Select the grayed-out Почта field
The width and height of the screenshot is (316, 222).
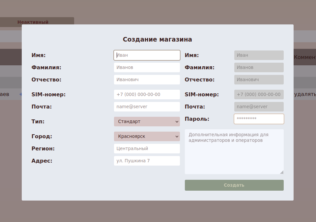pyautogui.click(x=259, y=107)
